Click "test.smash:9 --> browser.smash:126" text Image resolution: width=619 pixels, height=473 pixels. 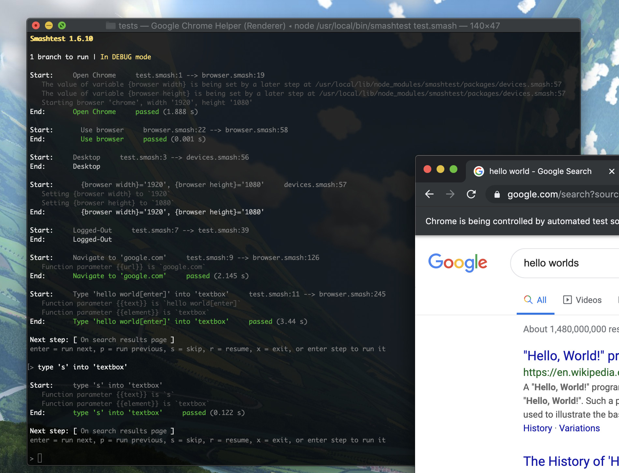tap(253, 258)
